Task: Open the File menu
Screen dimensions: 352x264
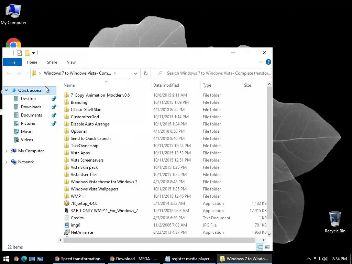Action: point(12,62)
